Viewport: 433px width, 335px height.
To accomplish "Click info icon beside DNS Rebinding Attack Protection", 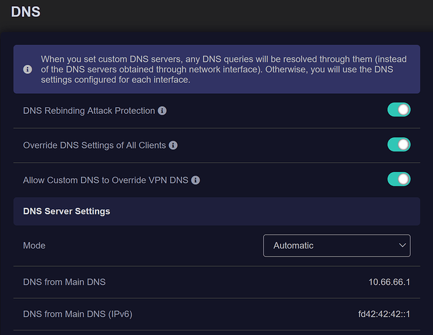I will pyautogui.click(x=162, y=111).
